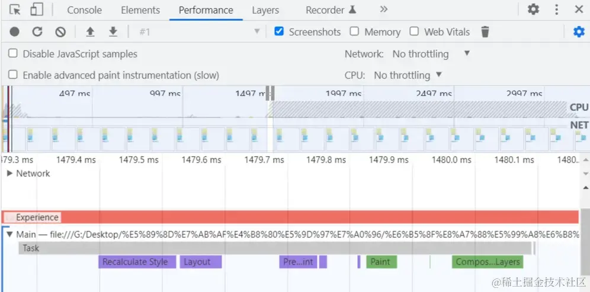Select the Pre...int event block
The image size is (590, 292).
point(299,262)
